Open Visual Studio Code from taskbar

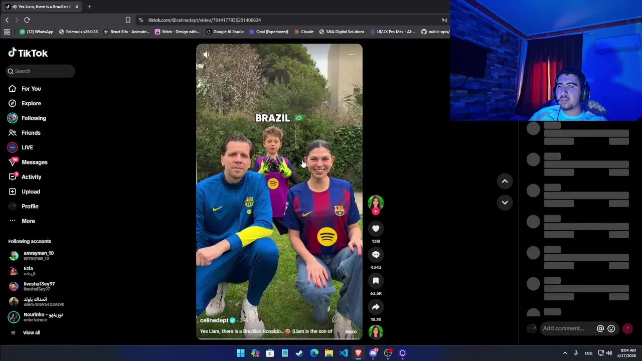pyautogui.click(x=344, y=353)
